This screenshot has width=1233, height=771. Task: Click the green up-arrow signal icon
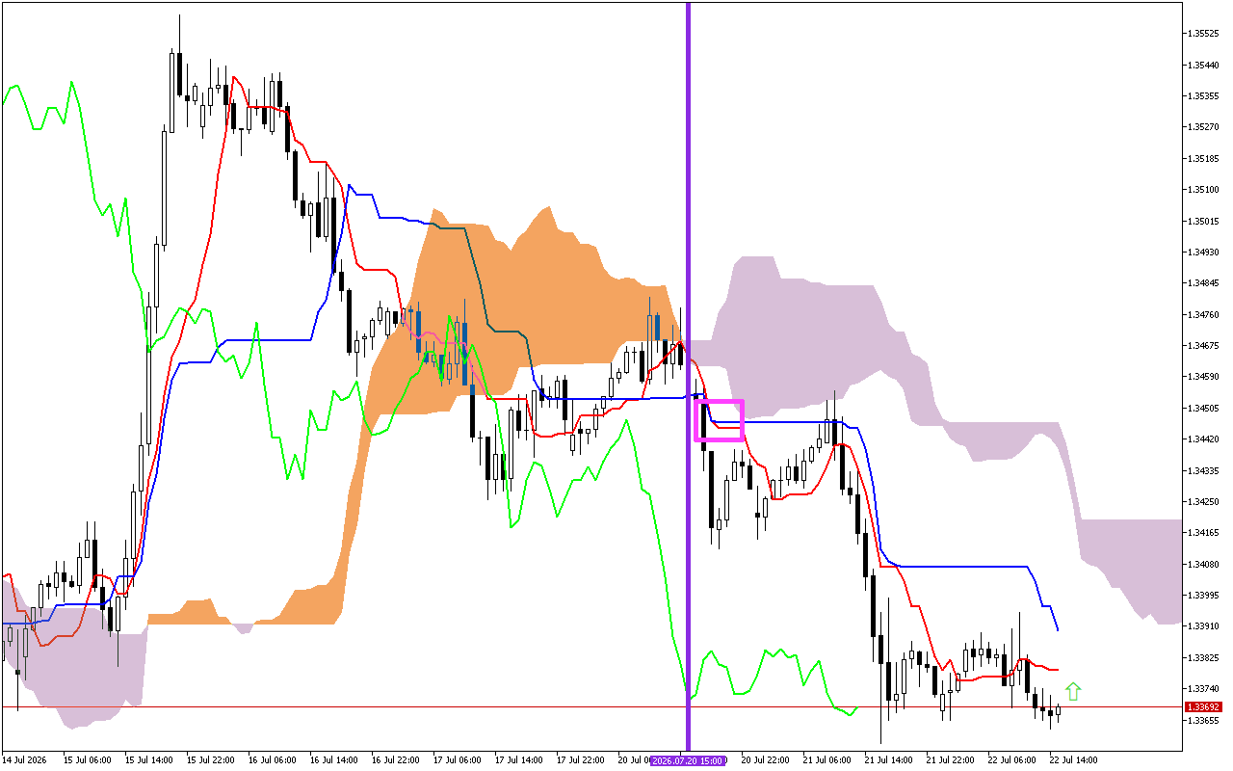coord(1073,690)
